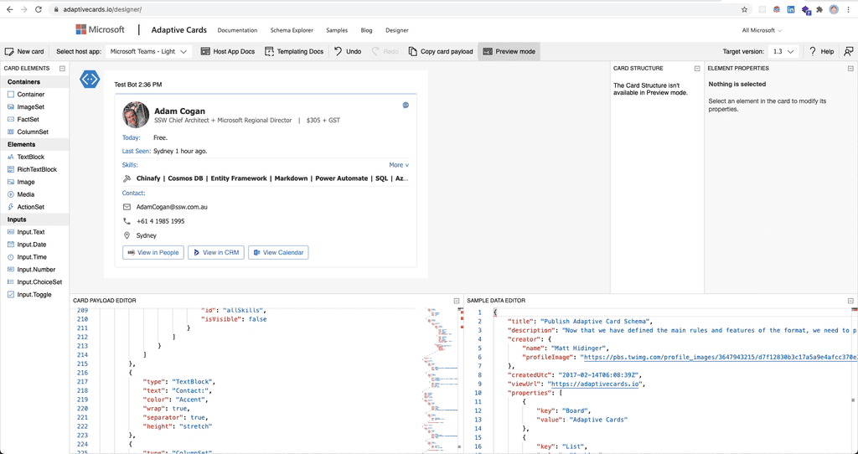Click the View in CRM button
Image resolution: width=858 pixels, height=454 pixels.
coord(214,252)
